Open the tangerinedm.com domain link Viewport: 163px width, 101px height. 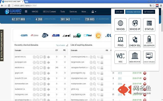pyautogui.click(x=77, y=62)
